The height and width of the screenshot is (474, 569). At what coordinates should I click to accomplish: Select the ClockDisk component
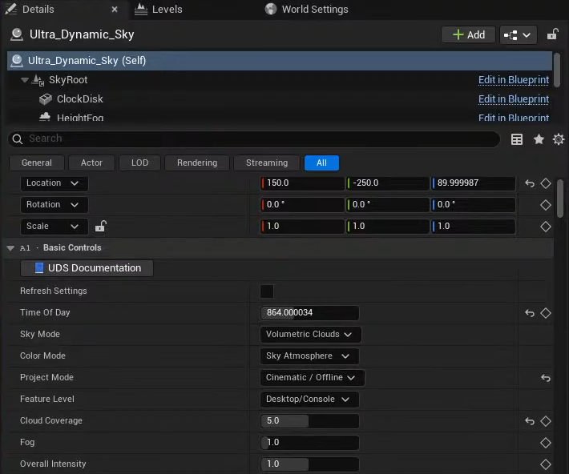click(80, 99)
